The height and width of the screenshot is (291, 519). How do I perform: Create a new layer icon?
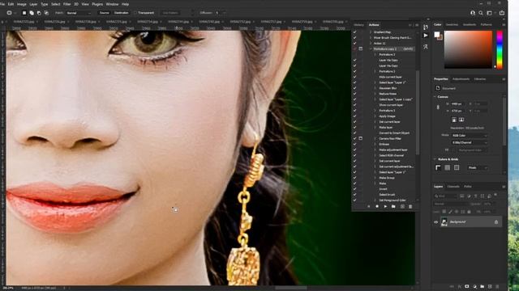tap(490, 287)
